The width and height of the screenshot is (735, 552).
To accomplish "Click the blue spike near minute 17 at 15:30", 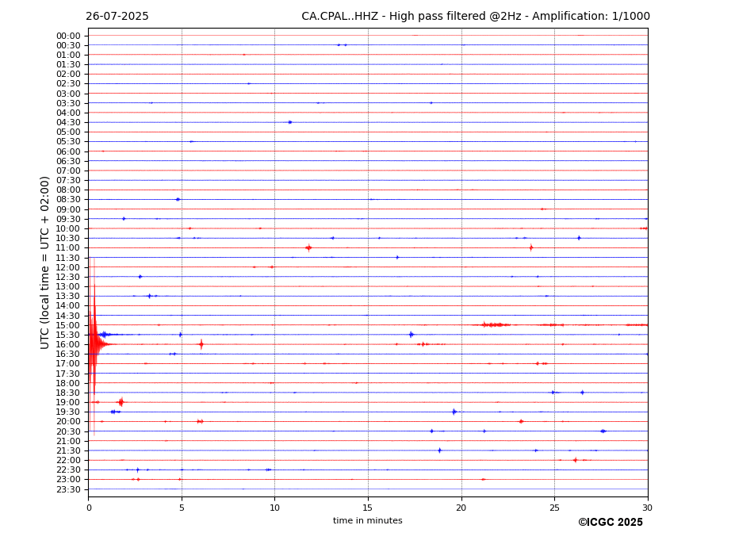I will click(411, 335).
